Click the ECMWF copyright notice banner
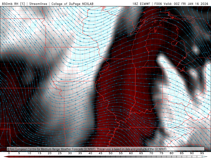Screen dimensions: 211x158 [x=106, y=149]
